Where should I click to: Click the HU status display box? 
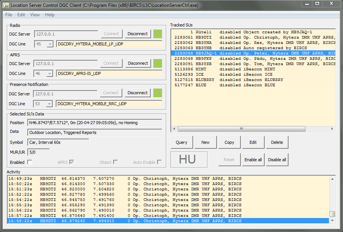pos(189,159)
